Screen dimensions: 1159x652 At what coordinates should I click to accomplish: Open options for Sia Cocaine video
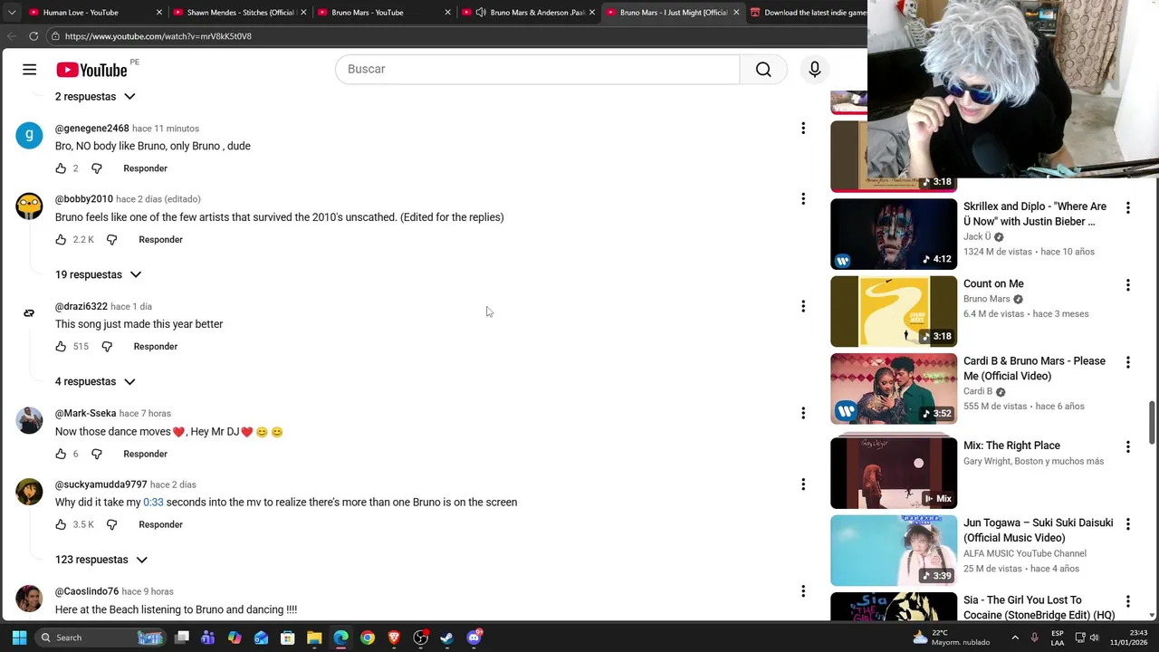click(x=1127, y=601)
